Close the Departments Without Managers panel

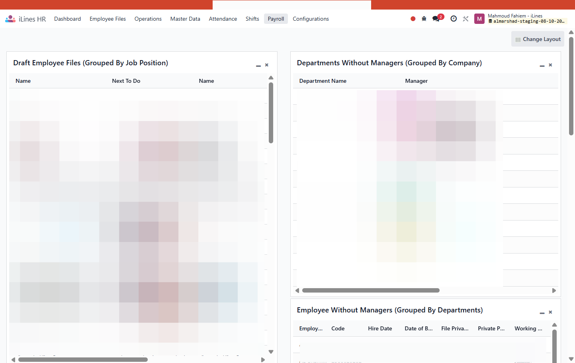coord(550,65)
